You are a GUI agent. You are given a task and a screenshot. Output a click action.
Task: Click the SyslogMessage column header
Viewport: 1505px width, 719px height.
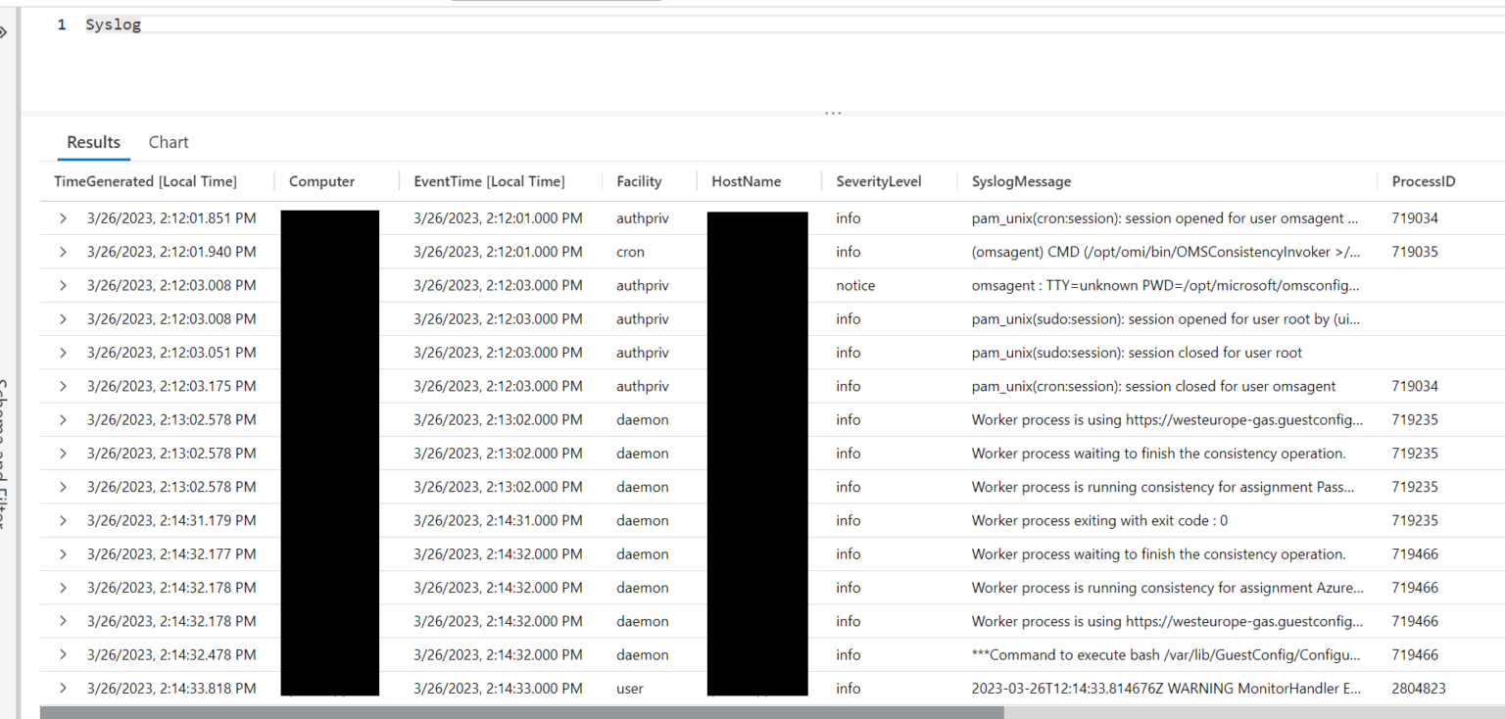coord(1021,181)
